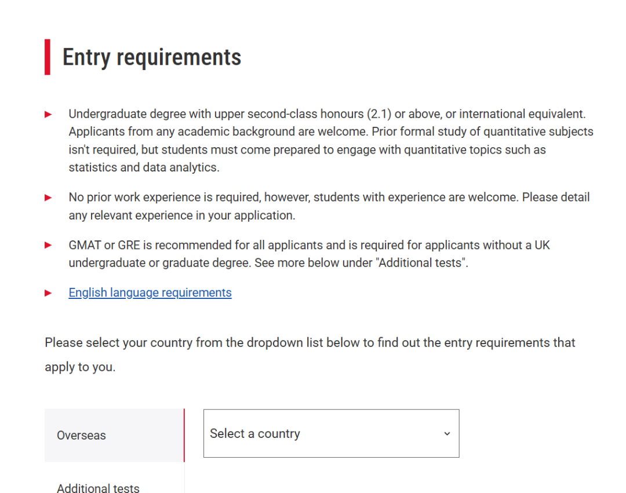Click the English language requirements link
This screenshot has height=493, width=626.
pyautogui.click(x=150, y=293)
